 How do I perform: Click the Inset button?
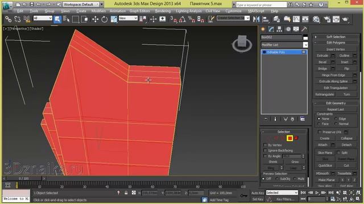[x=345, y=62]
